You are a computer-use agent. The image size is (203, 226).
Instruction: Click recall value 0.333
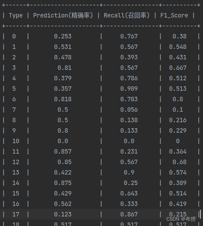tap(129, 204)
